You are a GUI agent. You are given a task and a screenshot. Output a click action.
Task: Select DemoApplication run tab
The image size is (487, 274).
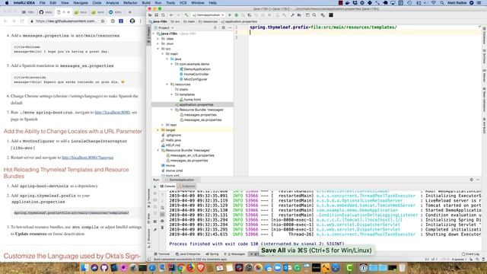pyautogui.click(x=182, y=180)
